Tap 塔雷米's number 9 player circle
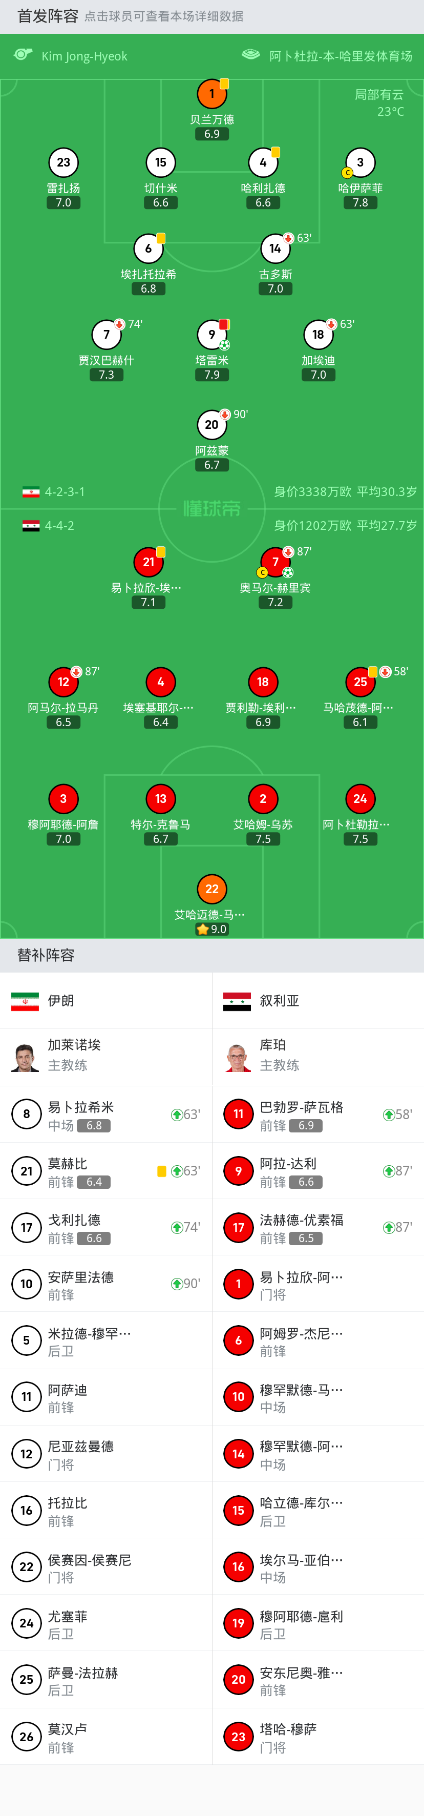This screenshot has width=424, height=1816. coord(211,335)
